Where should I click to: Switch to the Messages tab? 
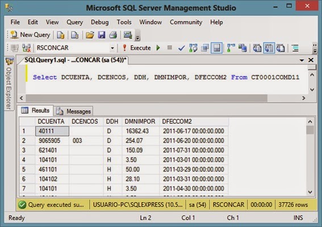74,111
